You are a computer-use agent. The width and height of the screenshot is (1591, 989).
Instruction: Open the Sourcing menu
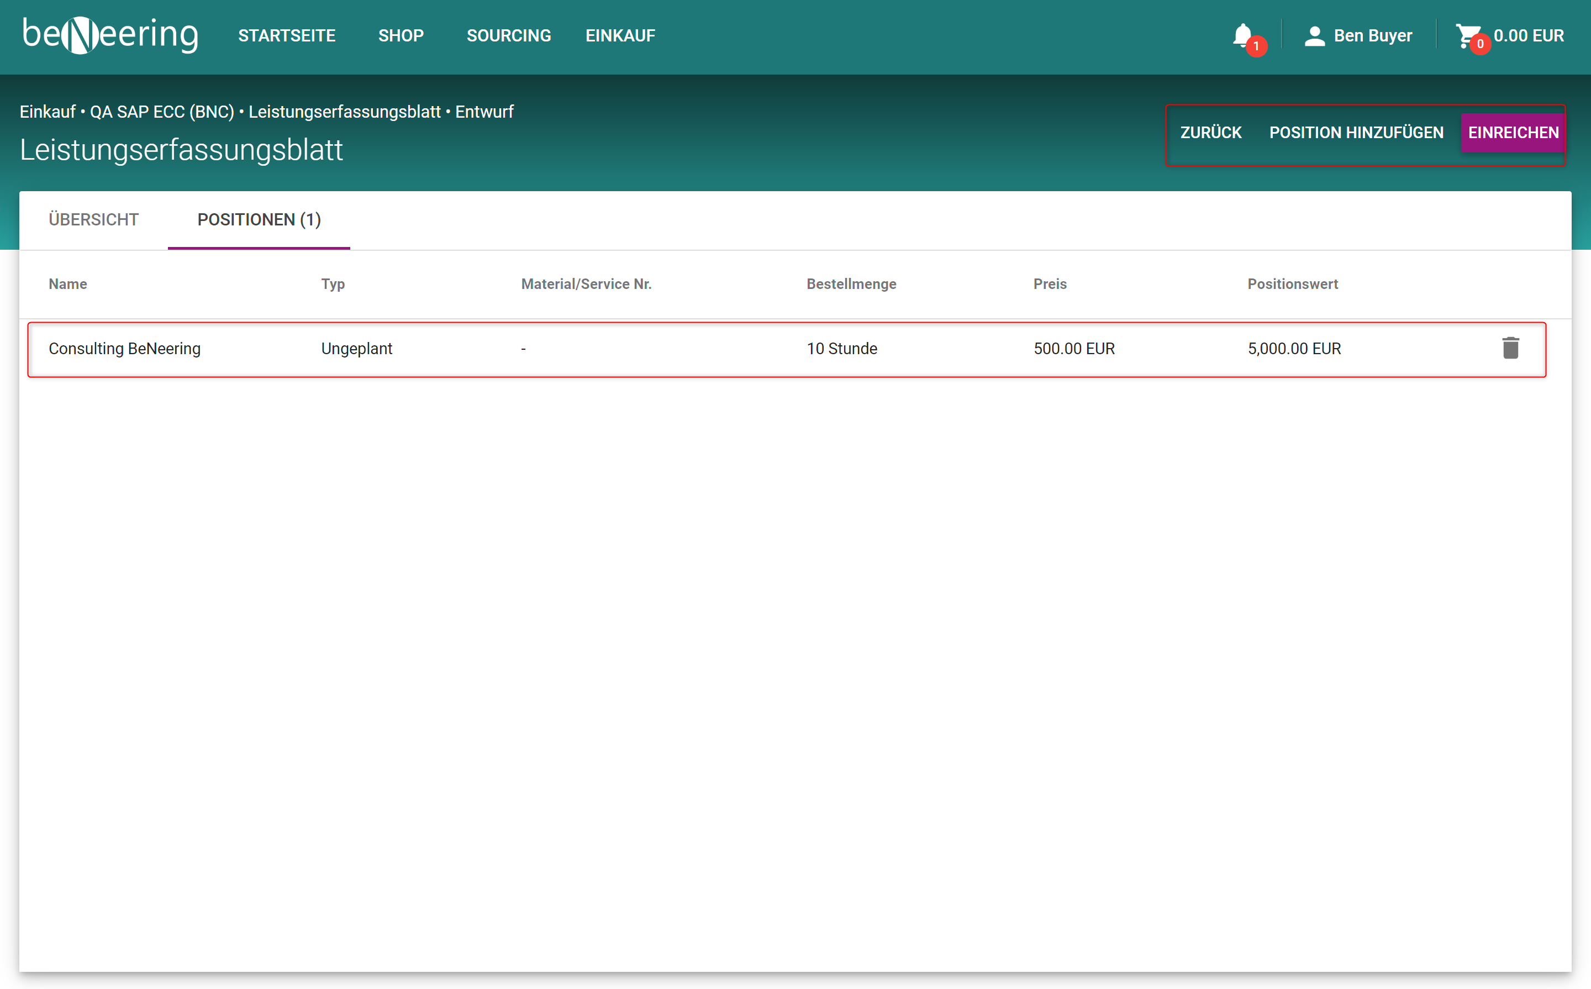[x=509, y=36]
